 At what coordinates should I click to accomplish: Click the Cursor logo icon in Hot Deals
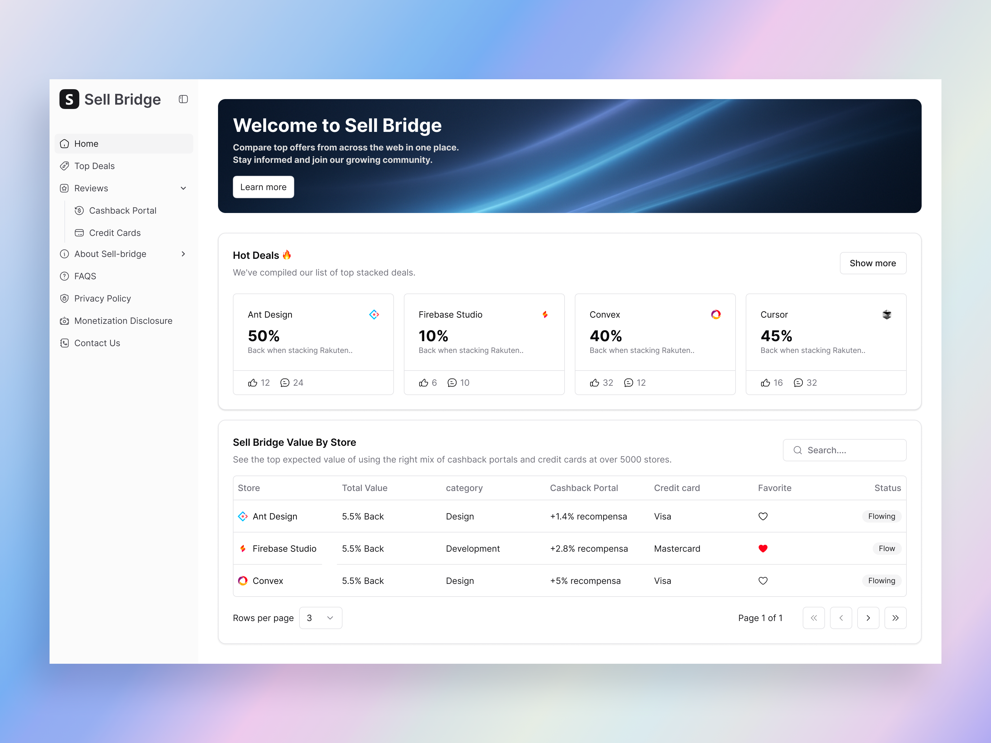click(887, 315)
